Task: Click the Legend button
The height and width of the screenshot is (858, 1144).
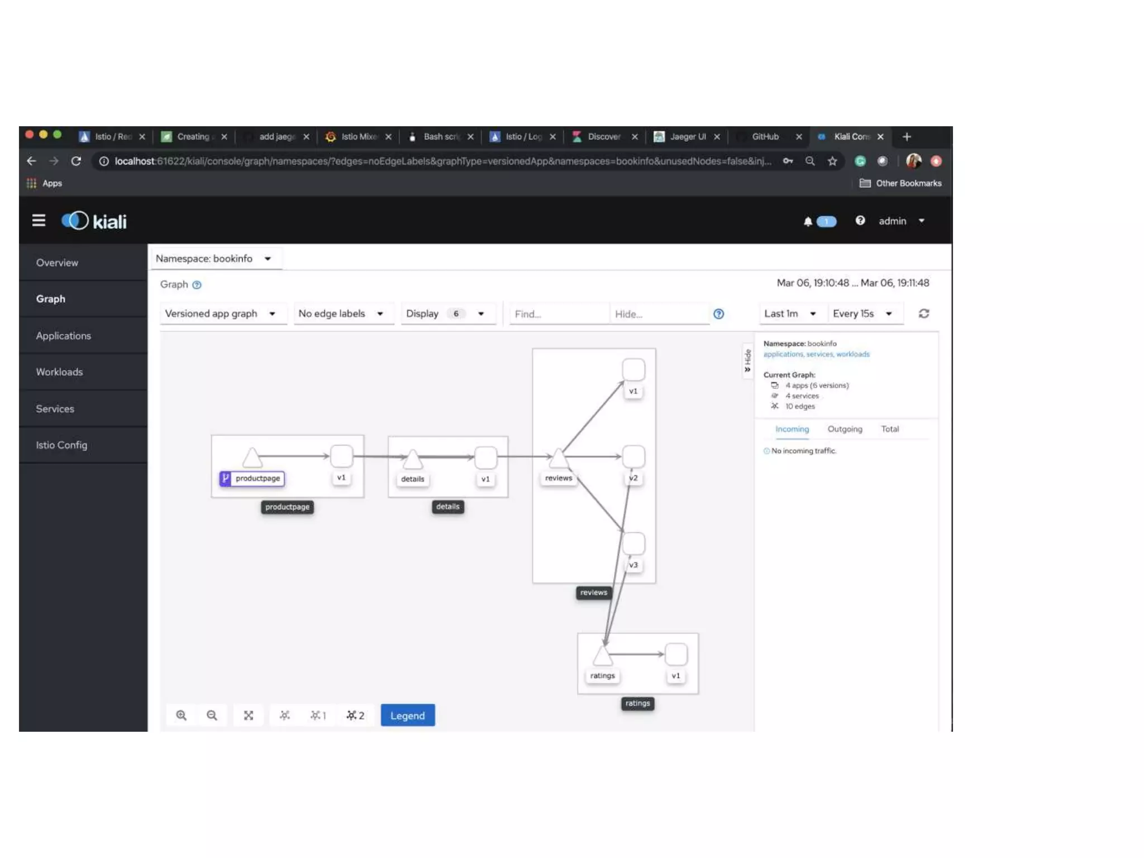Action: (x=407, y=716)
